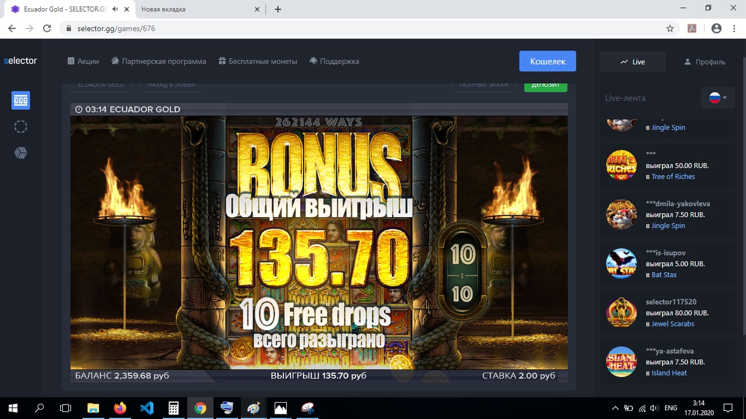Screen dimensions: 746x419
Task: Click the selector logo
Action: (x=20, y=61)
